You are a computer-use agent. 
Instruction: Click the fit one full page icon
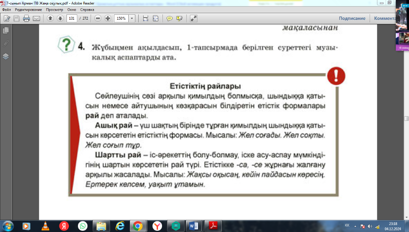tap(156, 18)
